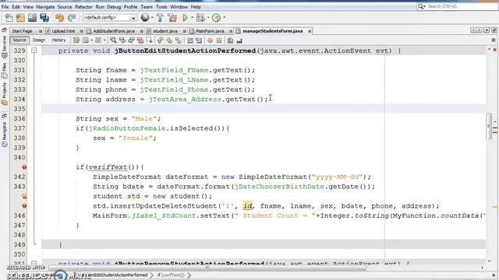
Task: Open dropdown arrow next to globe icon
Action: [x=152, y=18]
